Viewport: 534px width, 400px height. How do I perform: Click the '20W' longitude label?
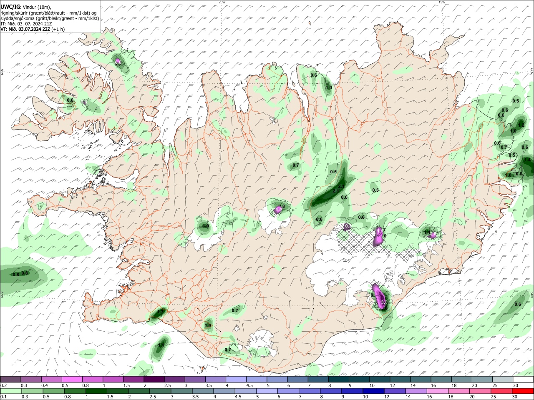click(x=222, y=2)
